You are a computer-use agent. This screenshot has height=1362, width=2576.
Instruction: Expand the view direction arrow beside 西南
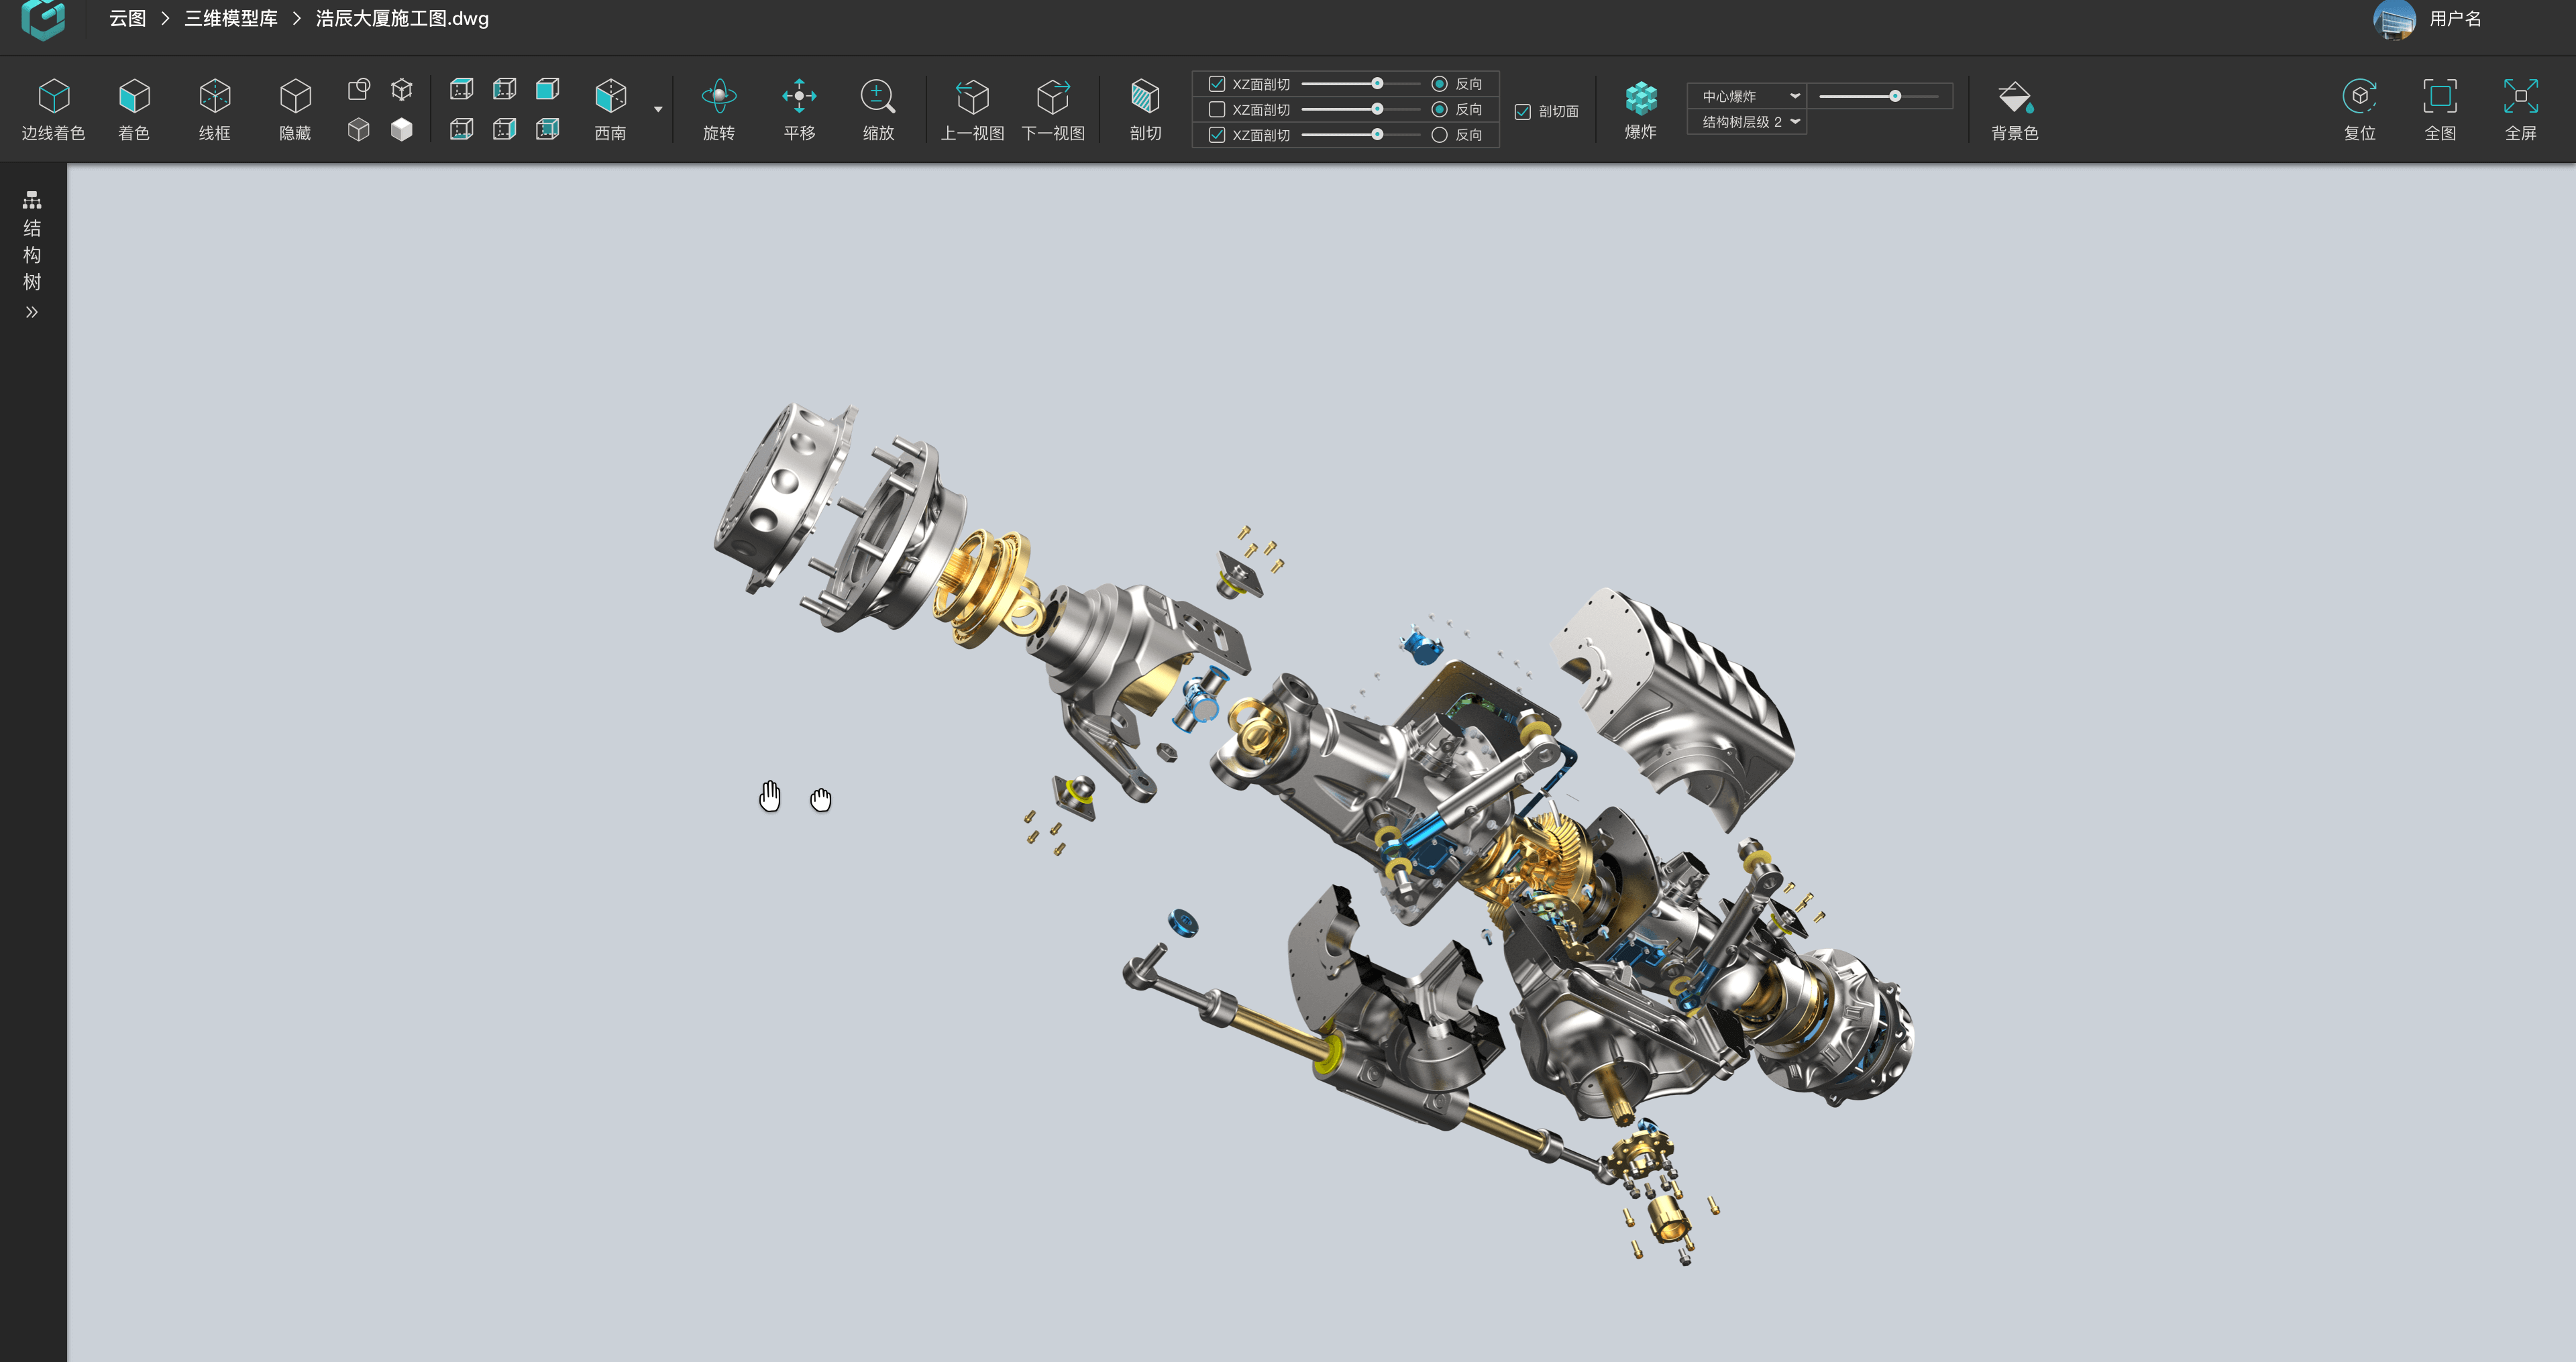[658, 109]
